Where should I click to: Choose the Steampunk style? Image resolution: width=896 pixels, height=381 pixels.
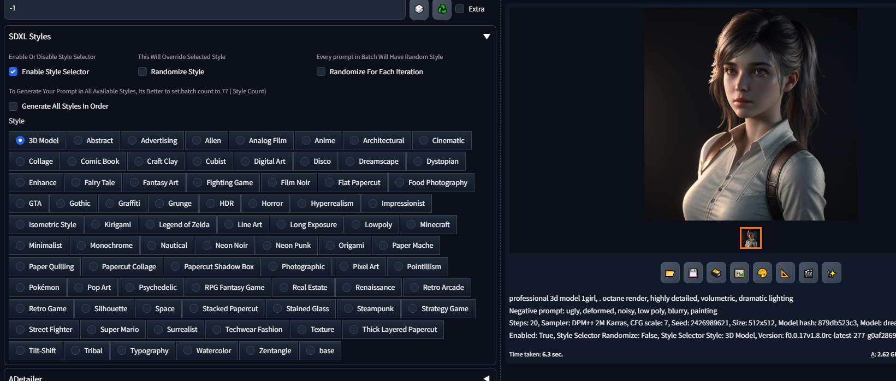369,308
